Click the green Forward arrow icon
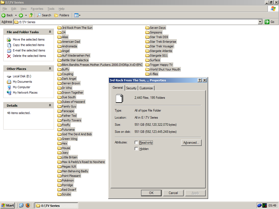The image size is (279, 209). click(21, 15)
